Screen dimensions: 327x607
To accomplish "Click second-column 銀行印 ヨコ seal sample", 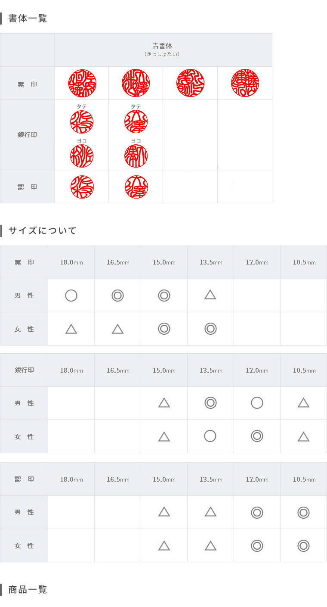I will (136, 156).
